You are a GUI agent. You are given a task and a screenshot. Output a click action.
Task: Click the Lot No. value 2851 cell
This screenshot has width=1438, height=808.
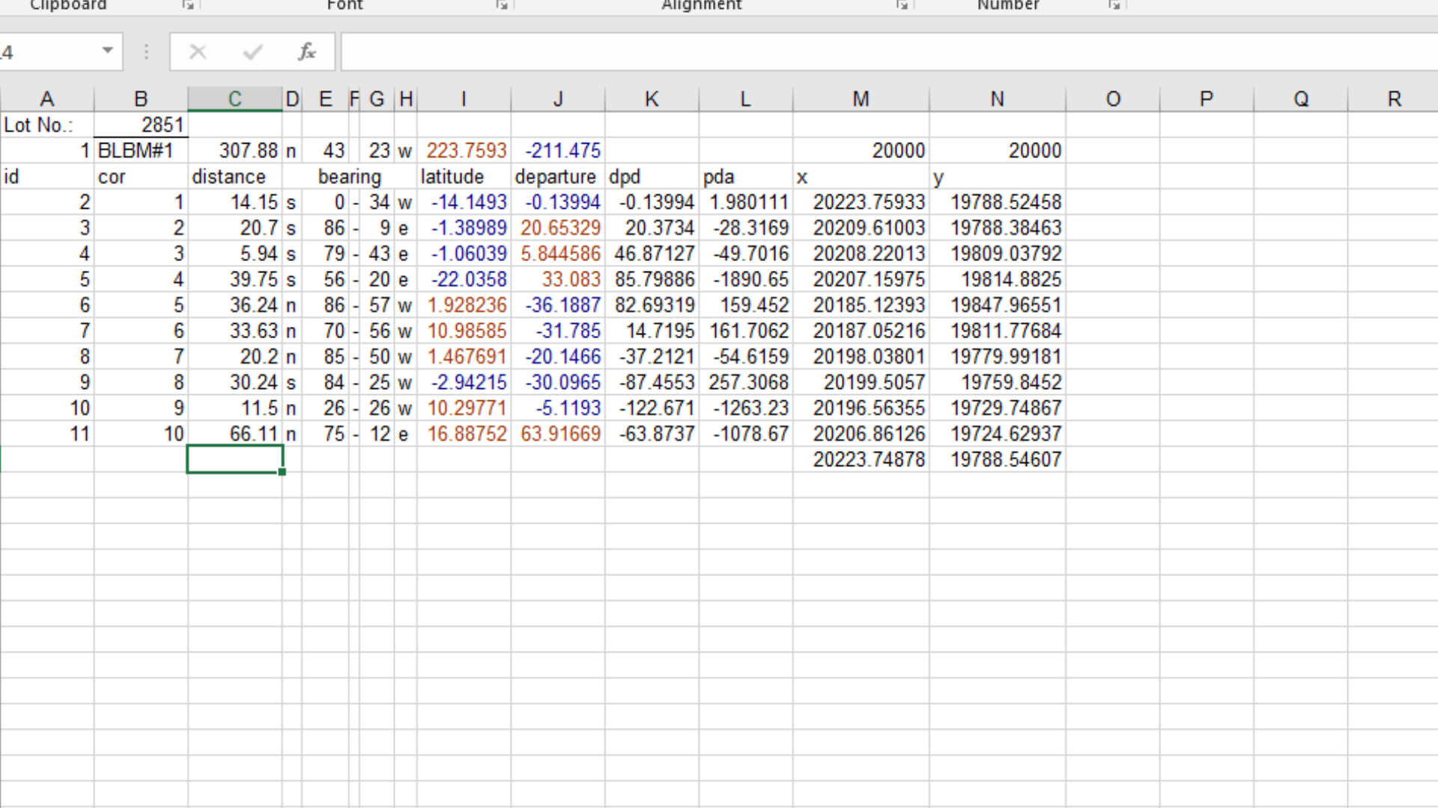pos(141,125)
